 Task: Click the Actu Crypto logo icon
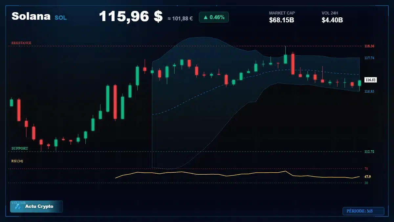[x=18, y=207]
